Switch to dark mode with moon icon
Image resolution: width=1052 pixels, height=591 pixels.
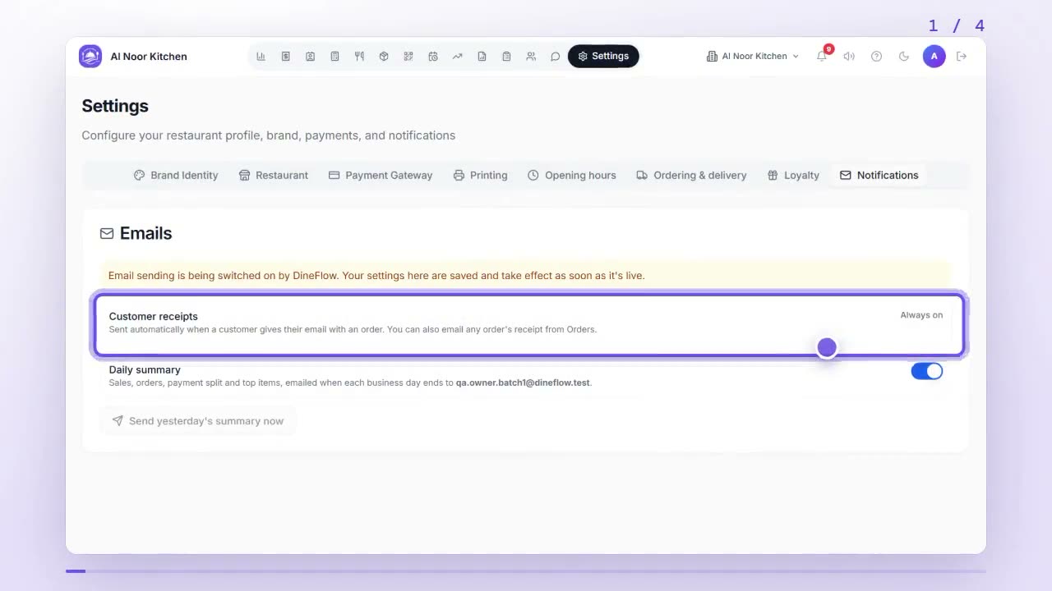pos(904,57)
